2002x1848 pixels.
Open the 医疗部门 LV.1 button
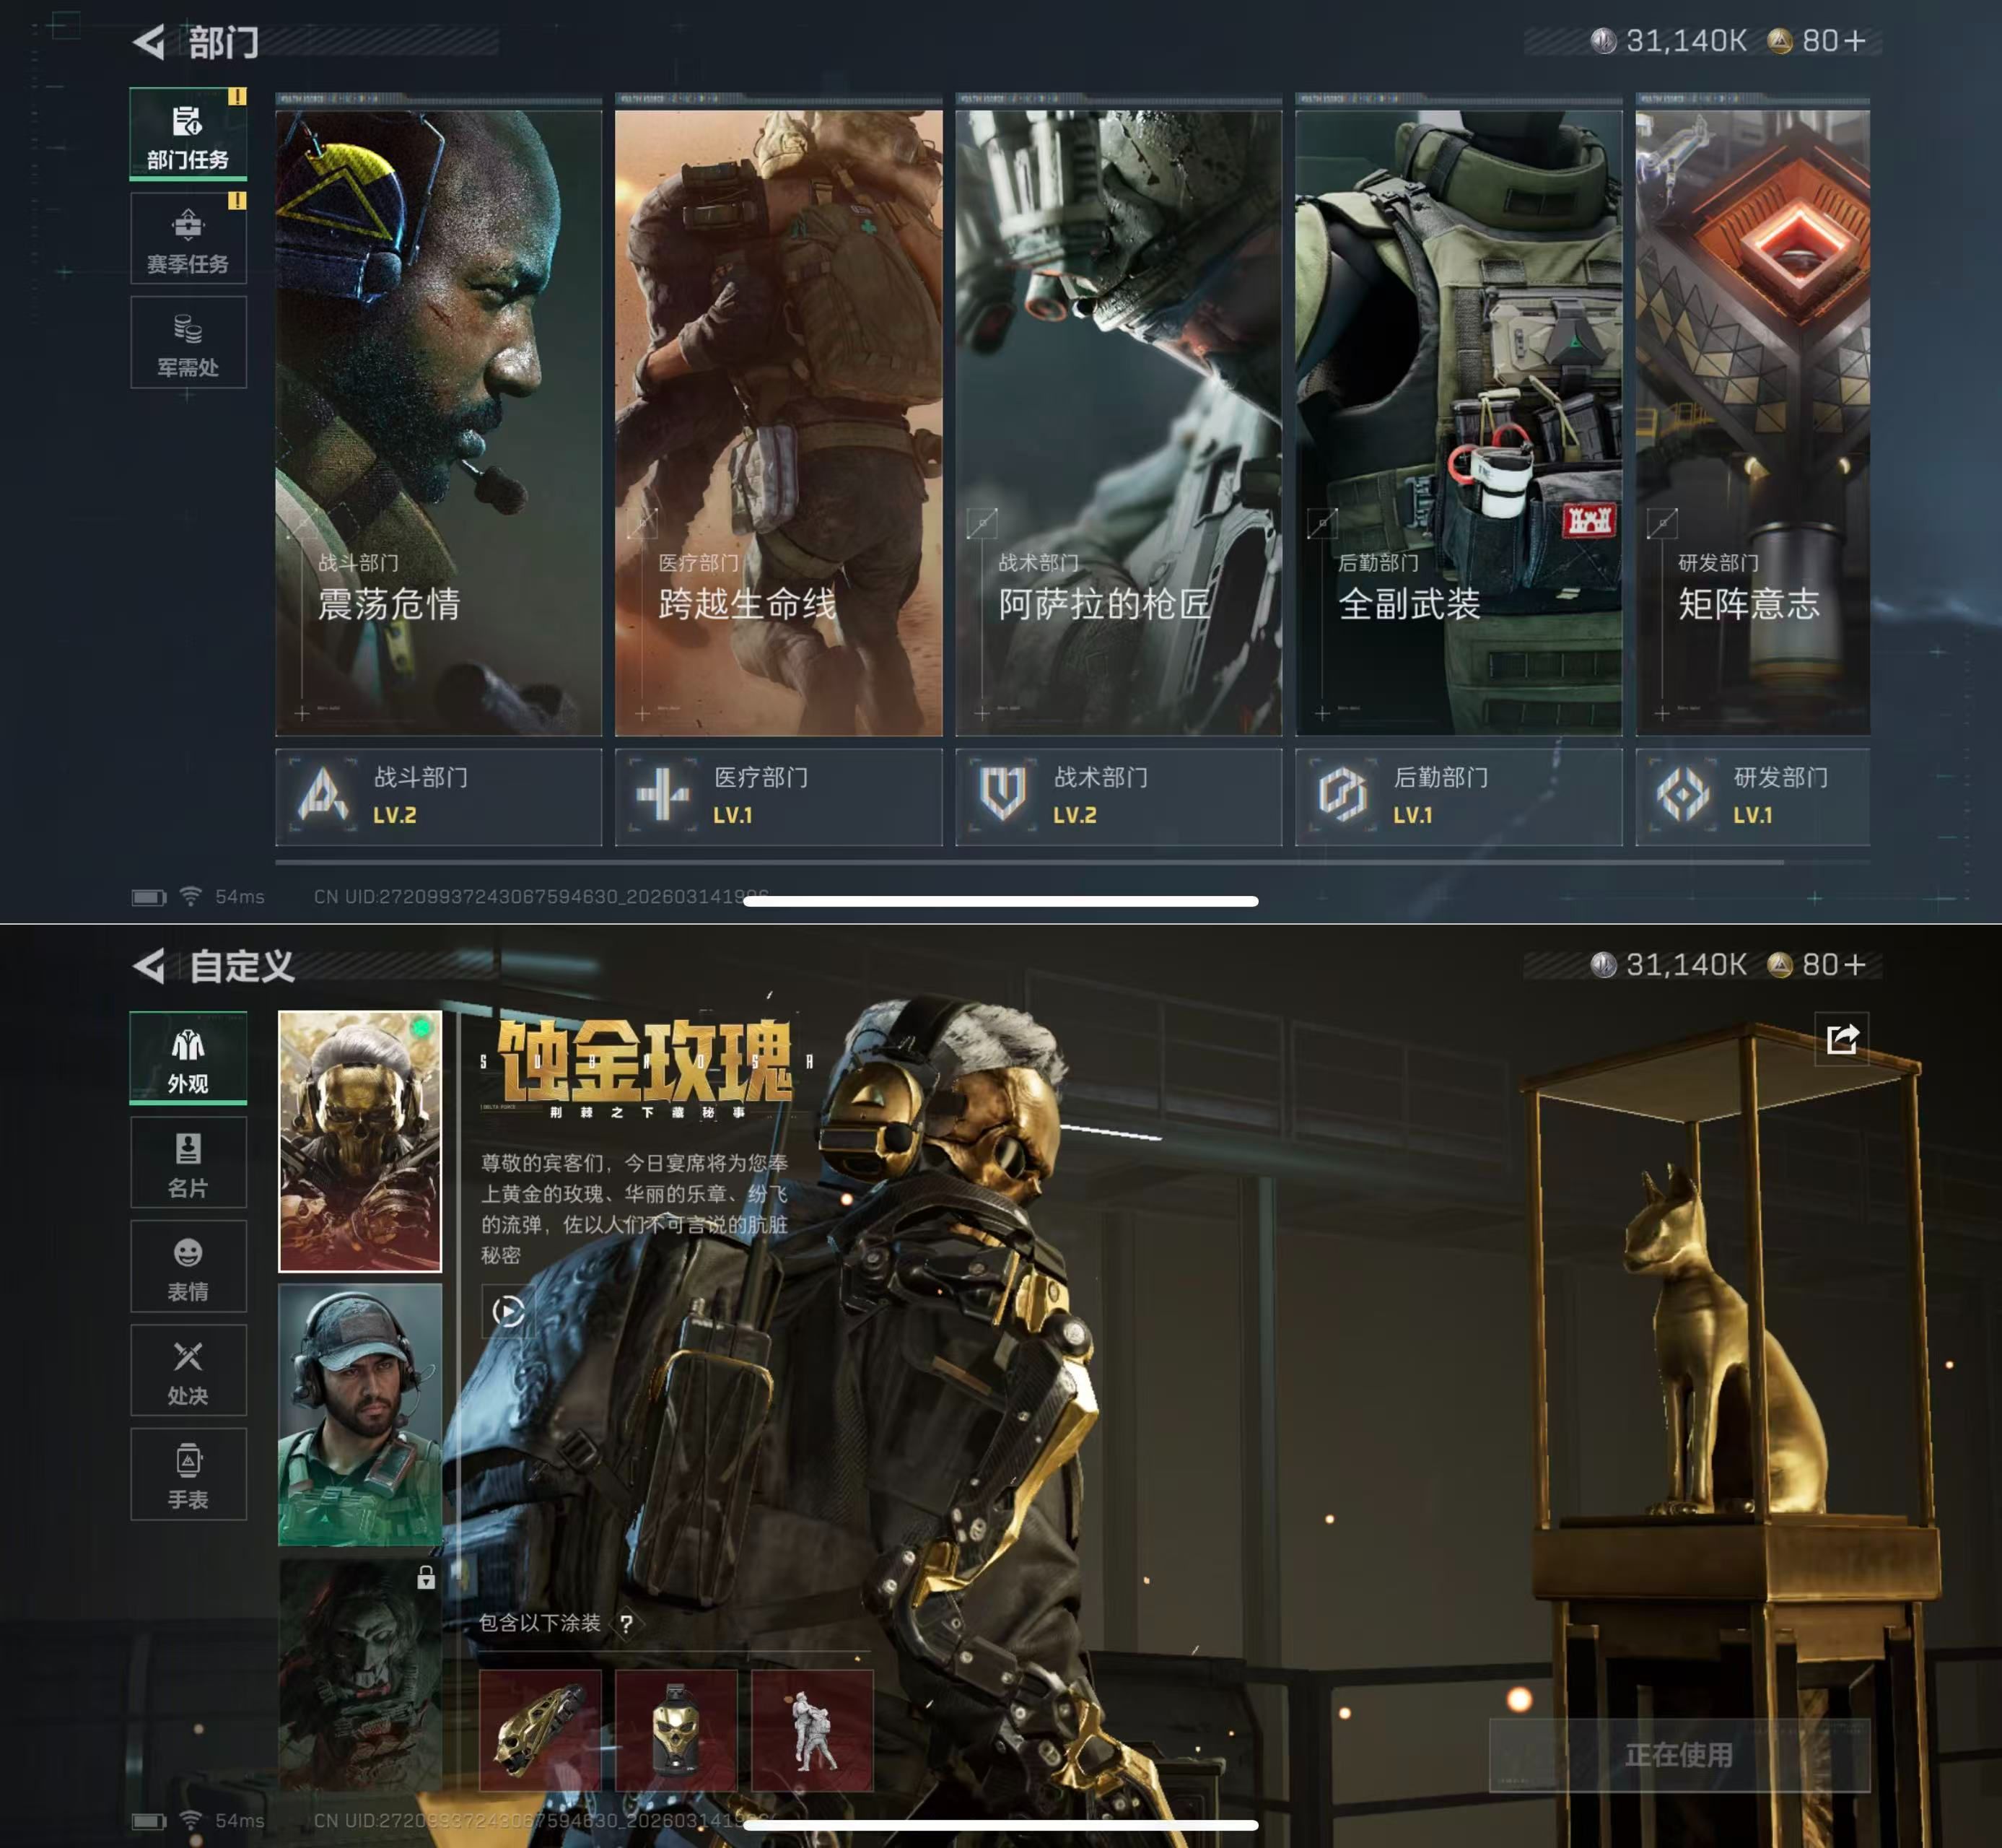pyautogui.click(x=777, y=797)
